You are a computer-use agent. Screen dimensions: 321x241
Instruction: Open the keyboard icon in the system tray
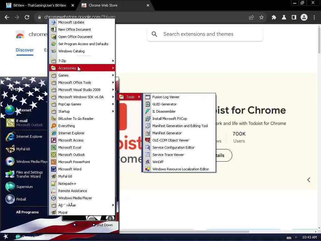[x=289, y=238]
